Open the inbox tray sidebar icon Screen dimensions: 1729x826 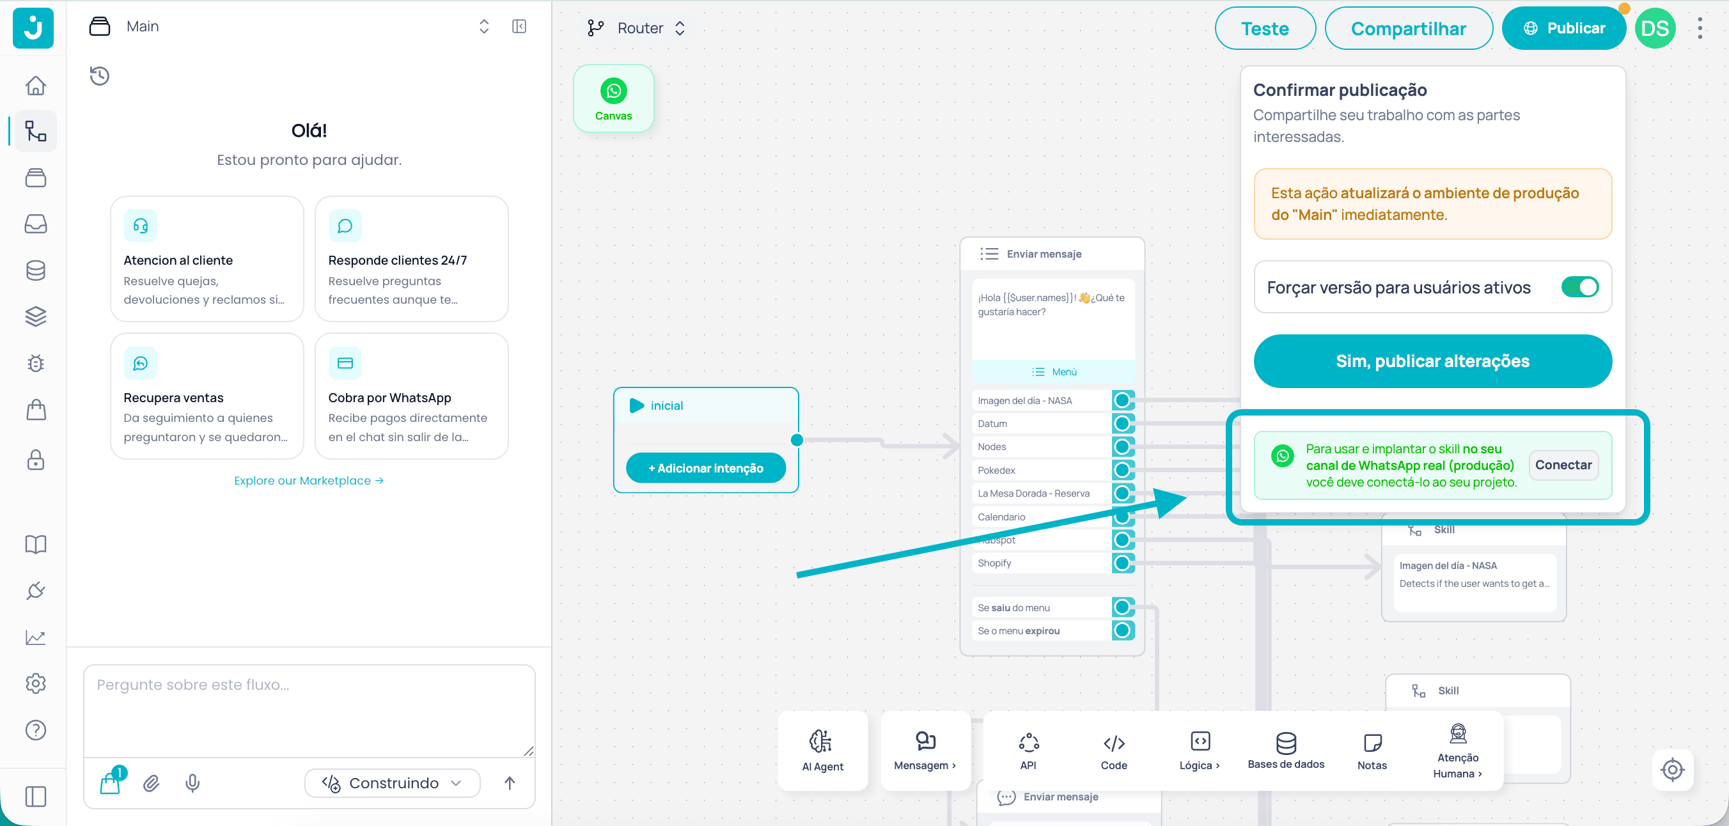click(36, 224)
